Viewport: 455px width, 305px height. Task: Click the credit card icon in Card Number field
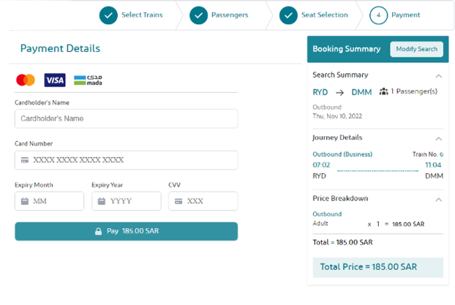(x=25, y=159)
